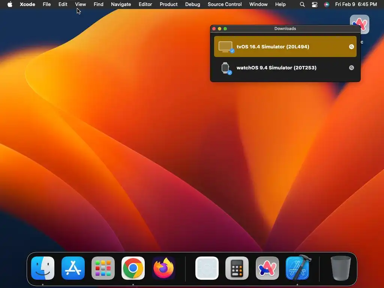Switch to Xcode in the Dock
384x288 pixels.
pos(297,268)
